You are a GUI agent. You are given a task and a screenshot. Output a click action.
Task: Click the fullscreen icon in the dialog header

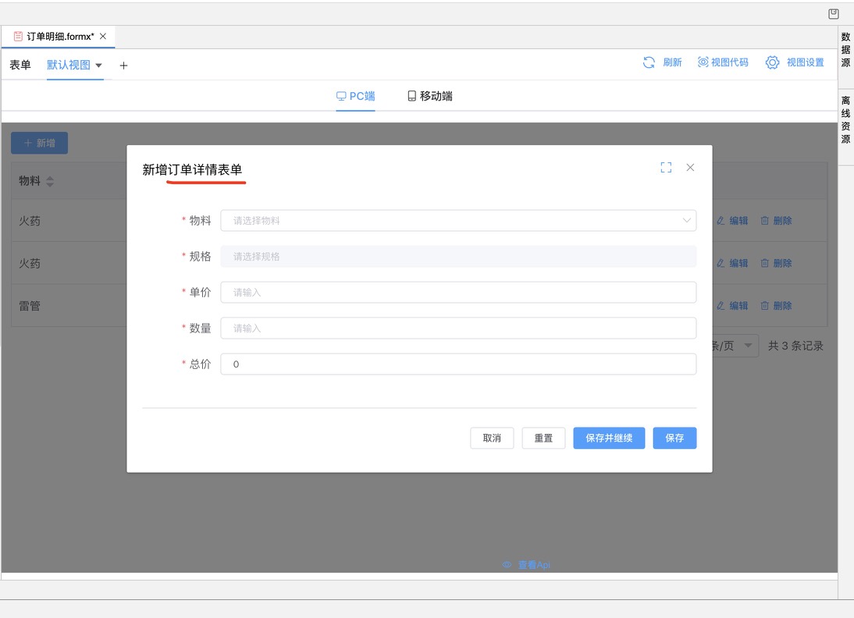[666, 168]
